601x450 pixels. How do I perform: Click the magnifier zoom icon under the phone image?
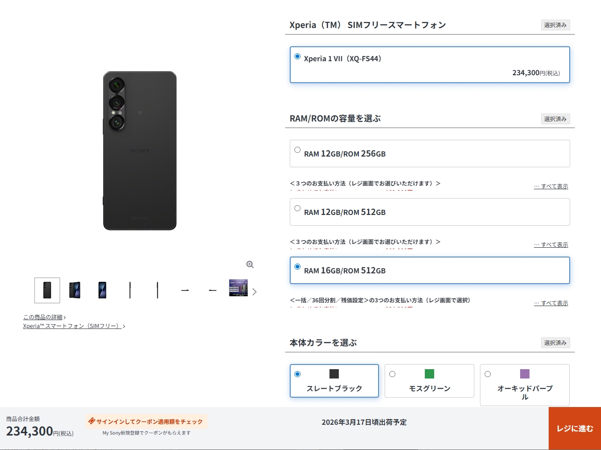[x=250, y=264]
